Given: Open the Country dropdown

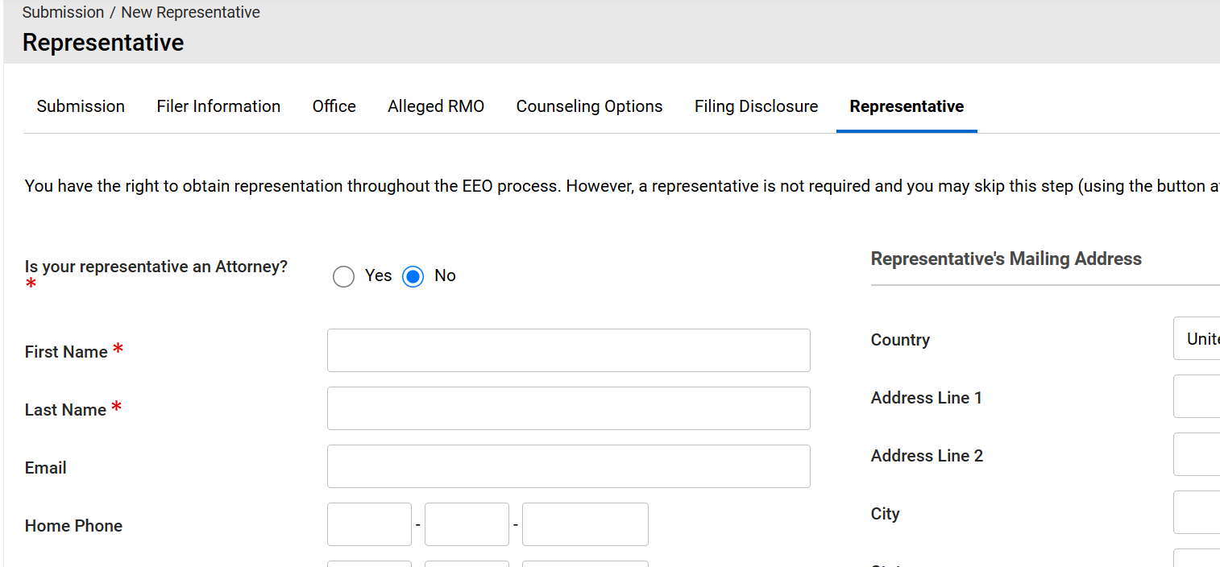Looking at the screenshot, I should [x=1197, y=339].
